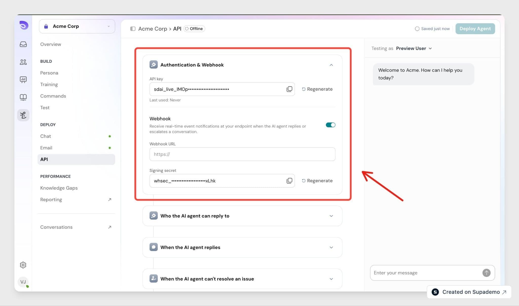Click the Conversations external link arrow
Screen dimensions: 519x306
pyautogui.click(x=110, y=227)
